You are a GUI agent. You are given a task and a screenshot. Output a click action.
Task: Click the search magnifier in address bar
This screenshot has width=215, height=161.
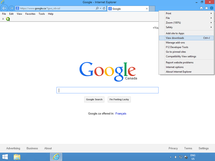97,8
